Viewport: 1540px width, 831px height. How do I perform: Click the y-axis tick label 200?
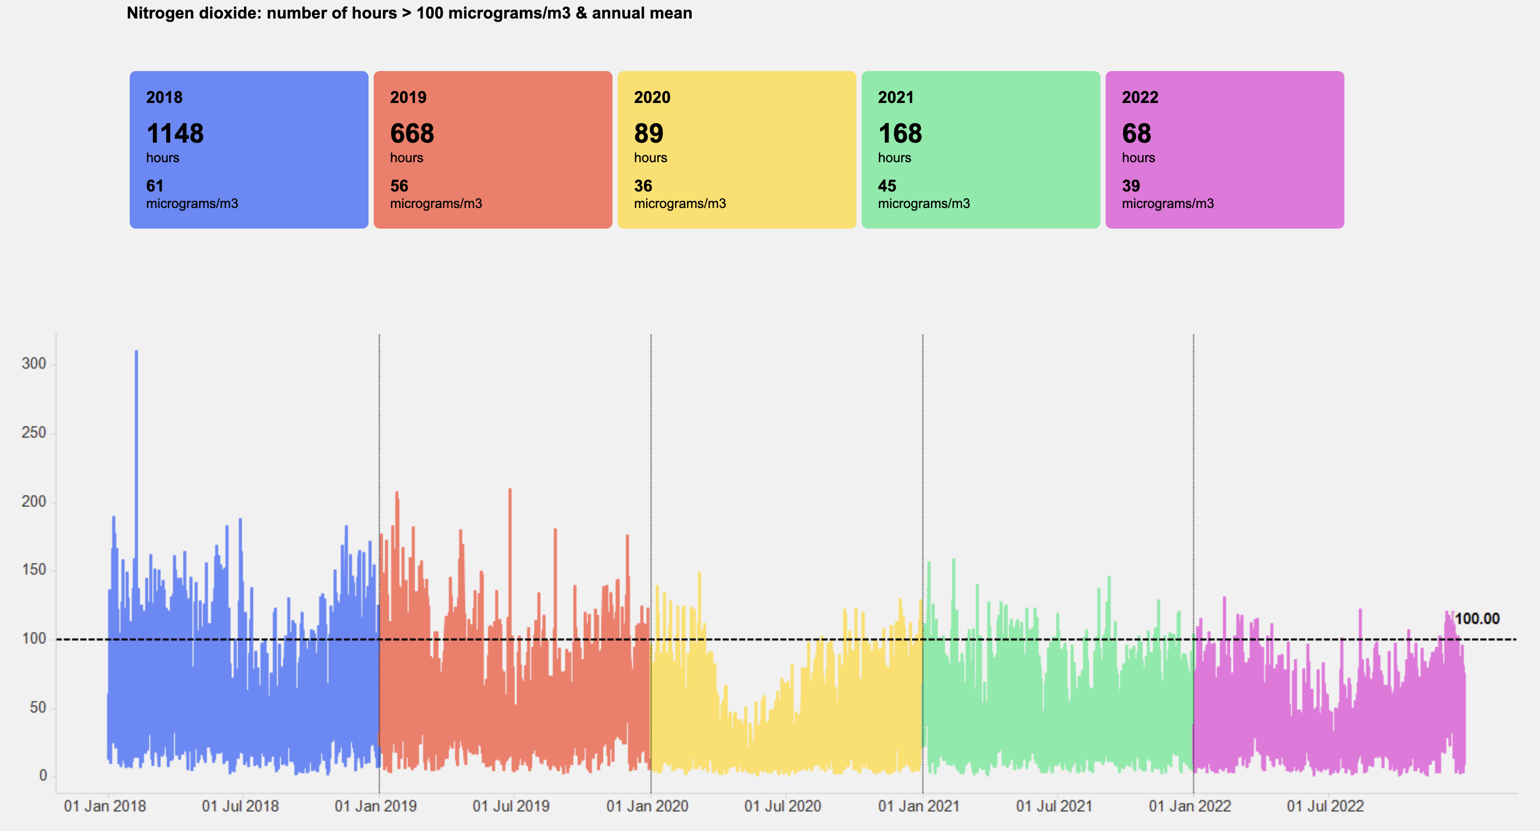33,501
